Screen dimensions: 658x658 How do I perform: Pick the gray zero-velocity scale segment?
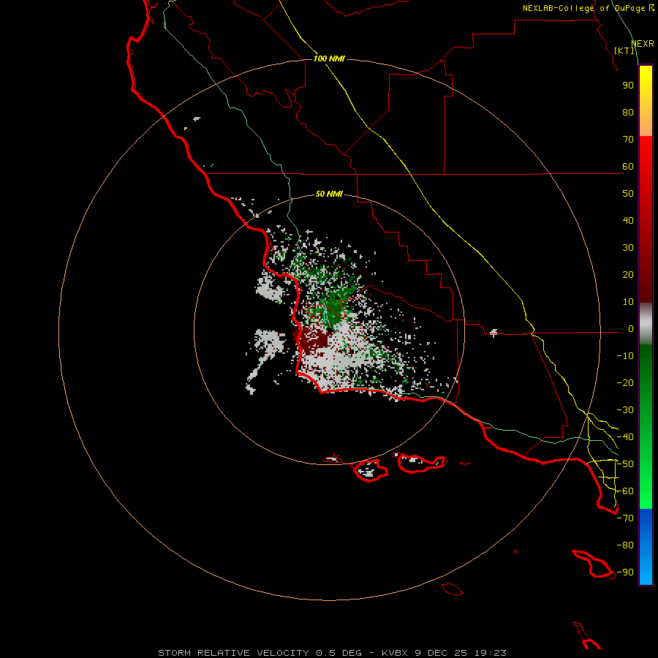(646, 324)
